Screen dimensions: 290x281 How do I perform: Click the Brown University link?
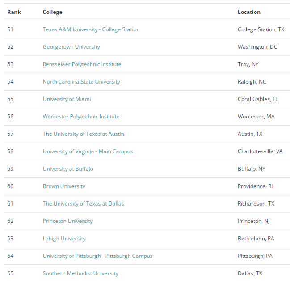coord(64,186)
